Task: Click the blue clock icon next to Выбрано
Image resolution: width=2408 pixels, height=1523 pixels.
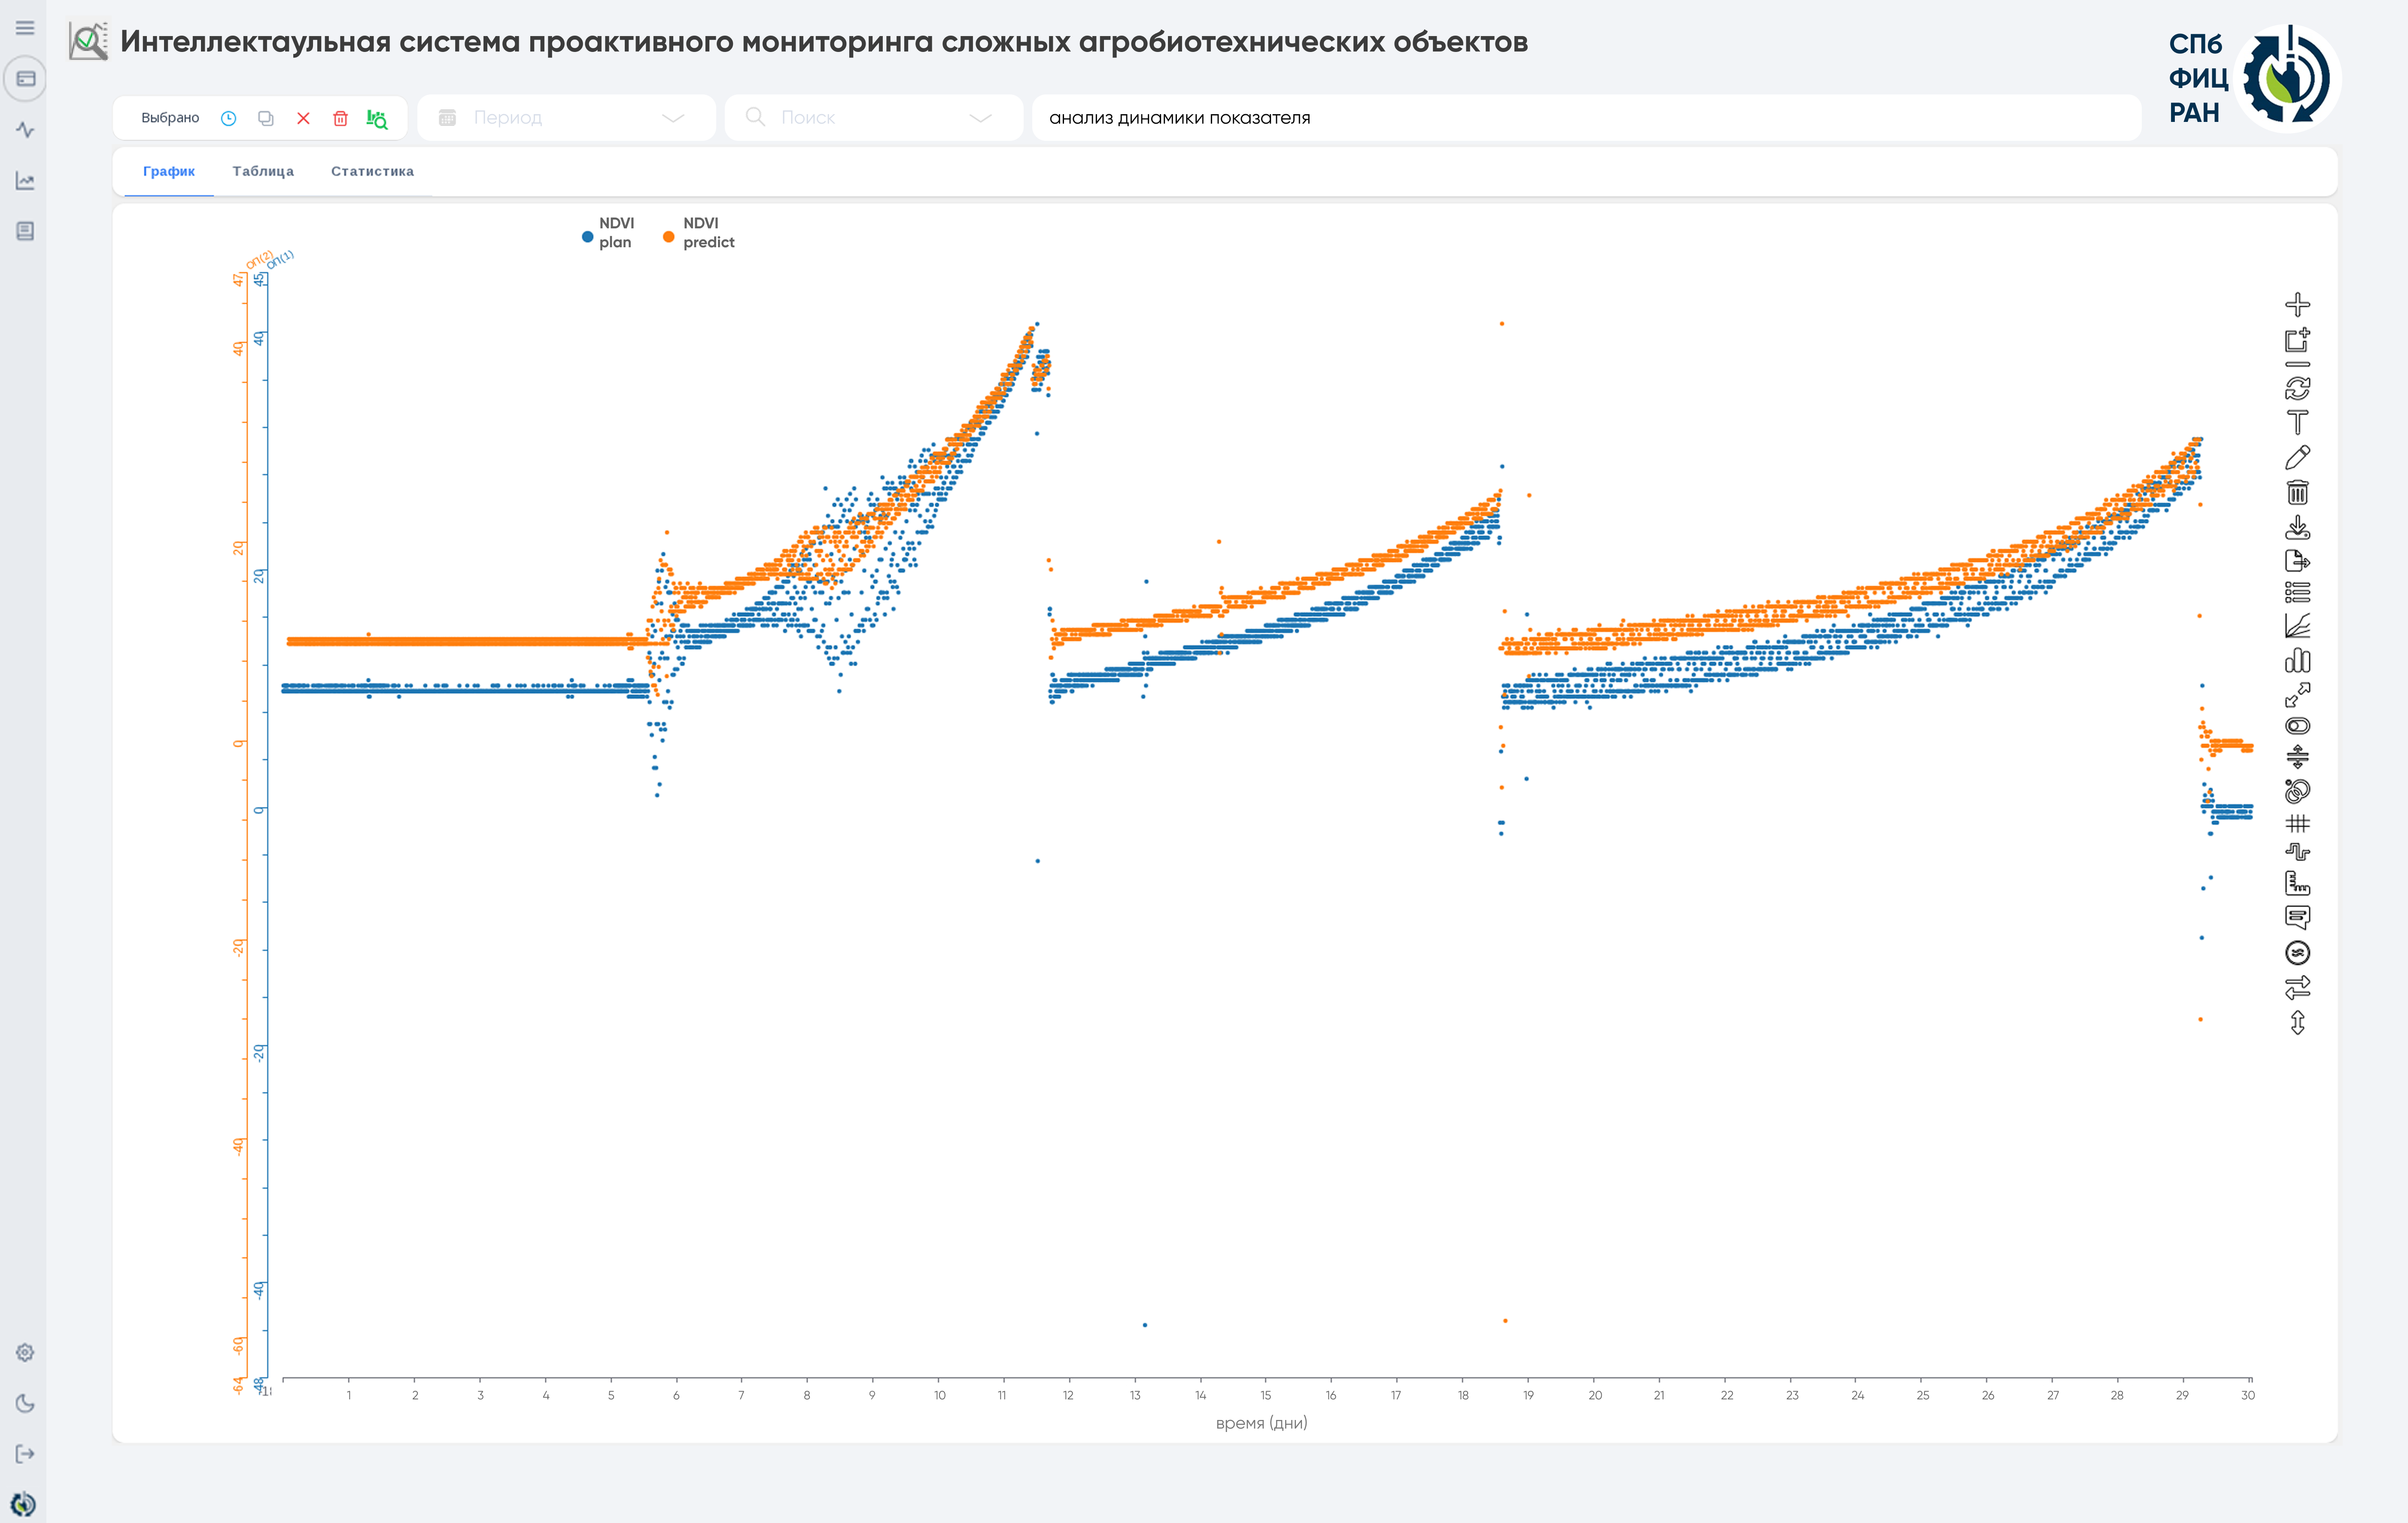Action: (x=228, y=118)
